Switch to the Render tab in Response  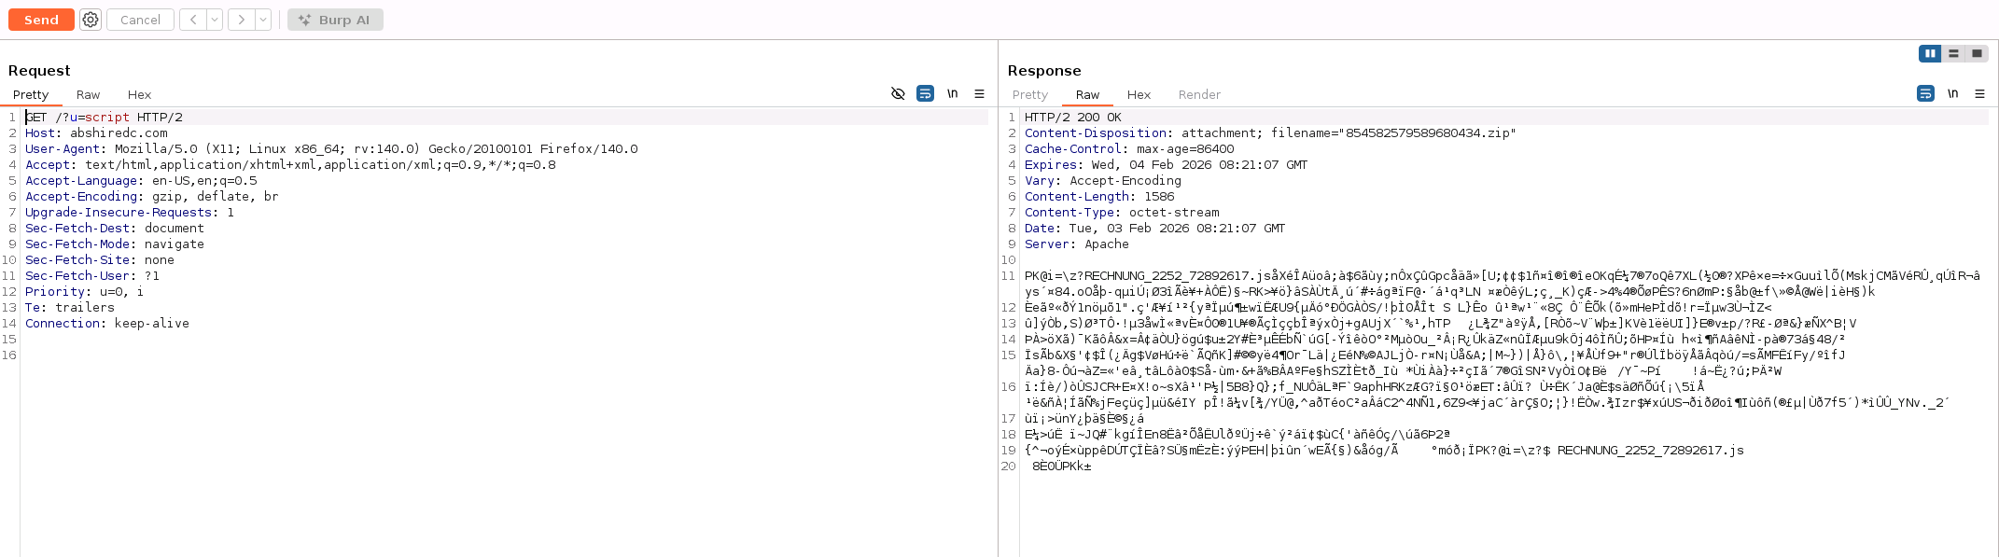tap(1198, 95)
